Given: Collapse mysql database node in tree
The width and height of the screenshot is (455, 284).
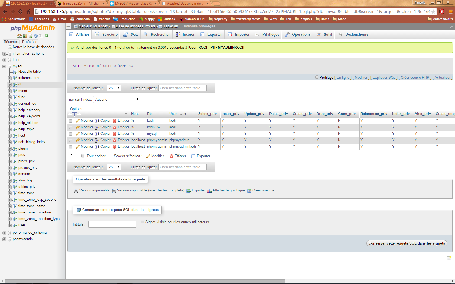Looking at the screenshot, I should (4, 66).
